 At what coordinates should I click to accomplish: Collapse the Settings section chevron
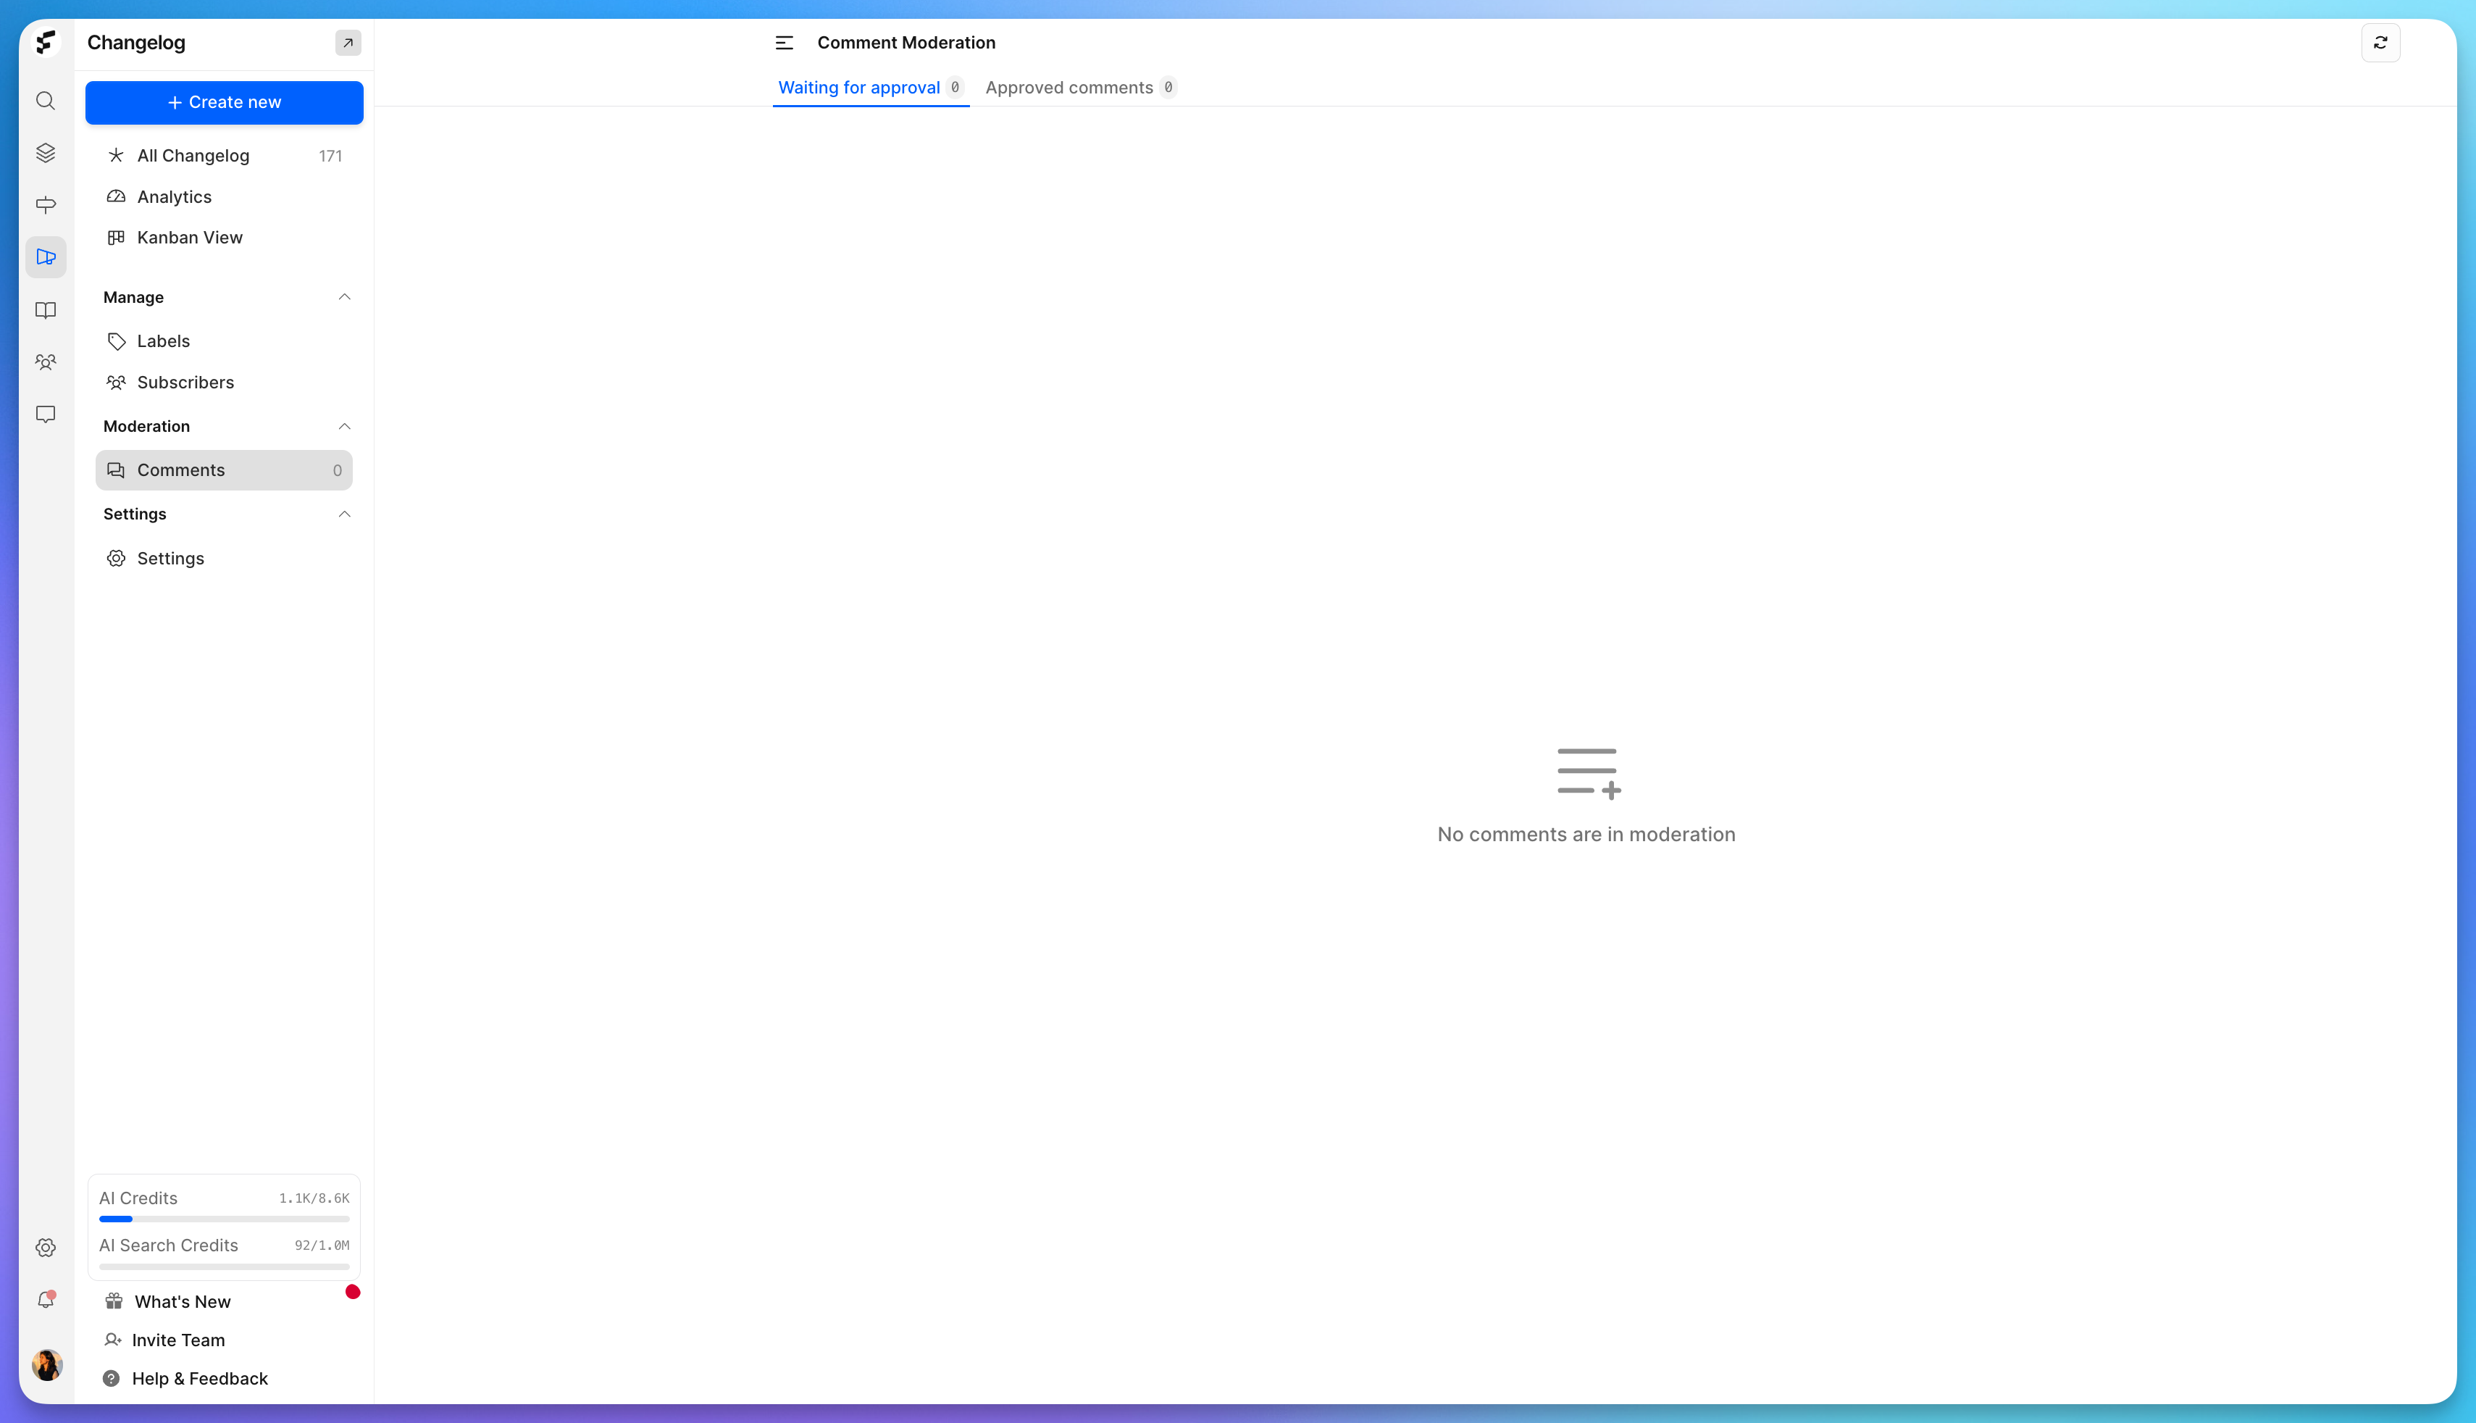344,514
